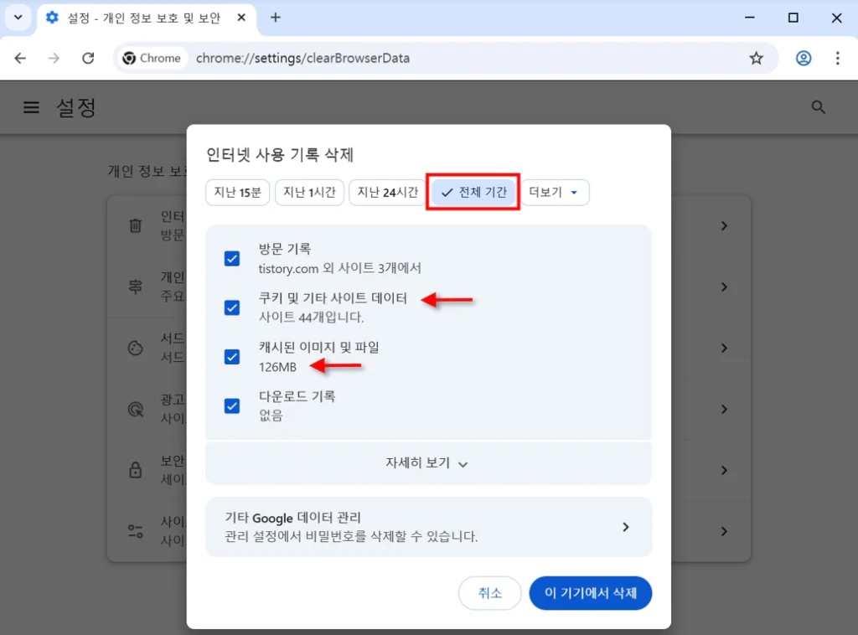This screenshot has height=635, width=858.
Task: Switch to the 지난 1시간 option
Action: click(311, 192)
